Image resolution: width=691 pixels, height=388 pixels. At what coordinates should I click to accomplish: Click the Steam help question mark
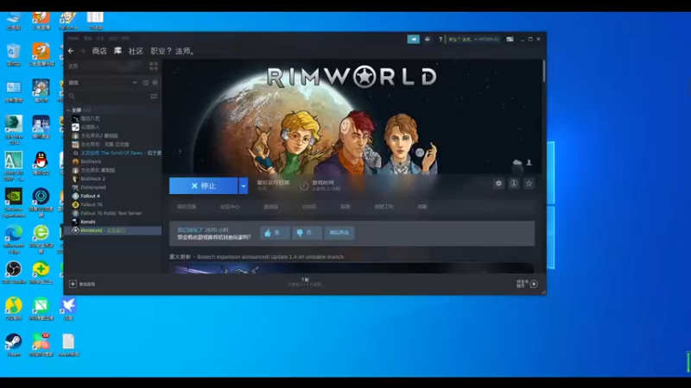pyautogui.click(x=441, y=39)
